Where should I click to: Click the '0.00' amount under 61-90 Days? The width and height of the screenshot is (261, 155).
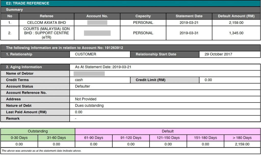tap(94, 144)
